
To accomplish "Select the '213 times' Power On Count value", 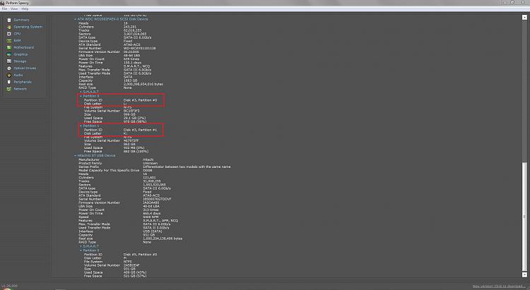I will 151,210.
